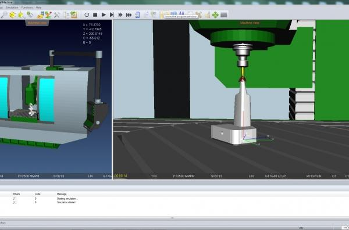The image size is (349, 230).
Task: Click F=2500 MMPM in left viewport status
Action: pyautogui.click(x=29, y=176)
